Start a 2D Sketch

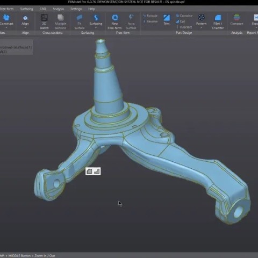coord(44,21)
